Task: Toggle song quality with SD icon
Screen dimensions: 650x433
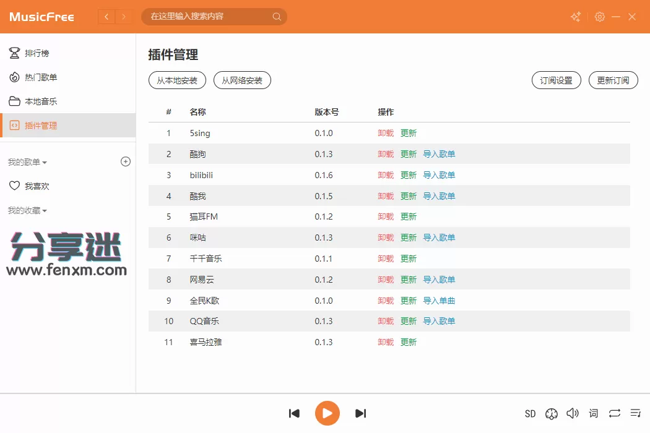Action: click(530, 413)
